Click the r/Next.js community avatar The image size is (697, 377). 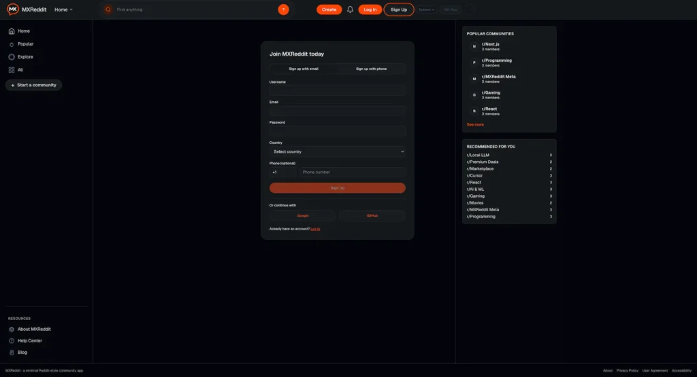474,46
